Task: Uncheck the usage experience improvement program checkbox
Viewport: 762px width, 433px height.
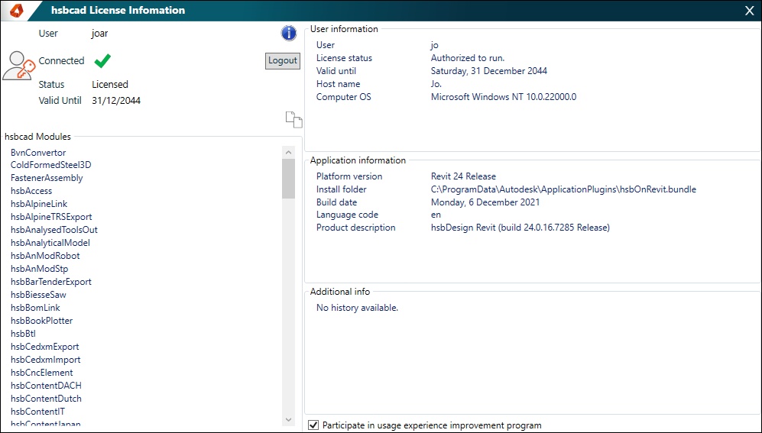Action: click(x=313, y=425)
